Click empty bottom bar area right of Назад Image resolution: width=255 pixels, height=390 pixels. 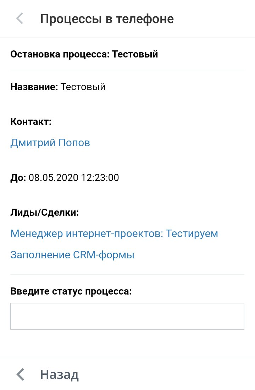click(x=167, y=374)
